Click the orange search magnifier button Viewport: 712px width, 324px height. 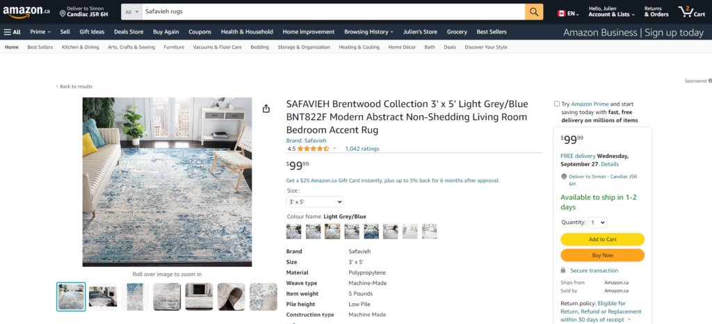[x=534, y=12]
